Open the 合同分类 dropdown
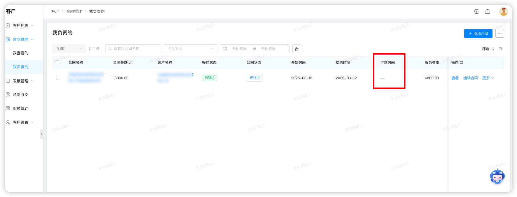Screen dimensions: 517x197 coord(190,49)
